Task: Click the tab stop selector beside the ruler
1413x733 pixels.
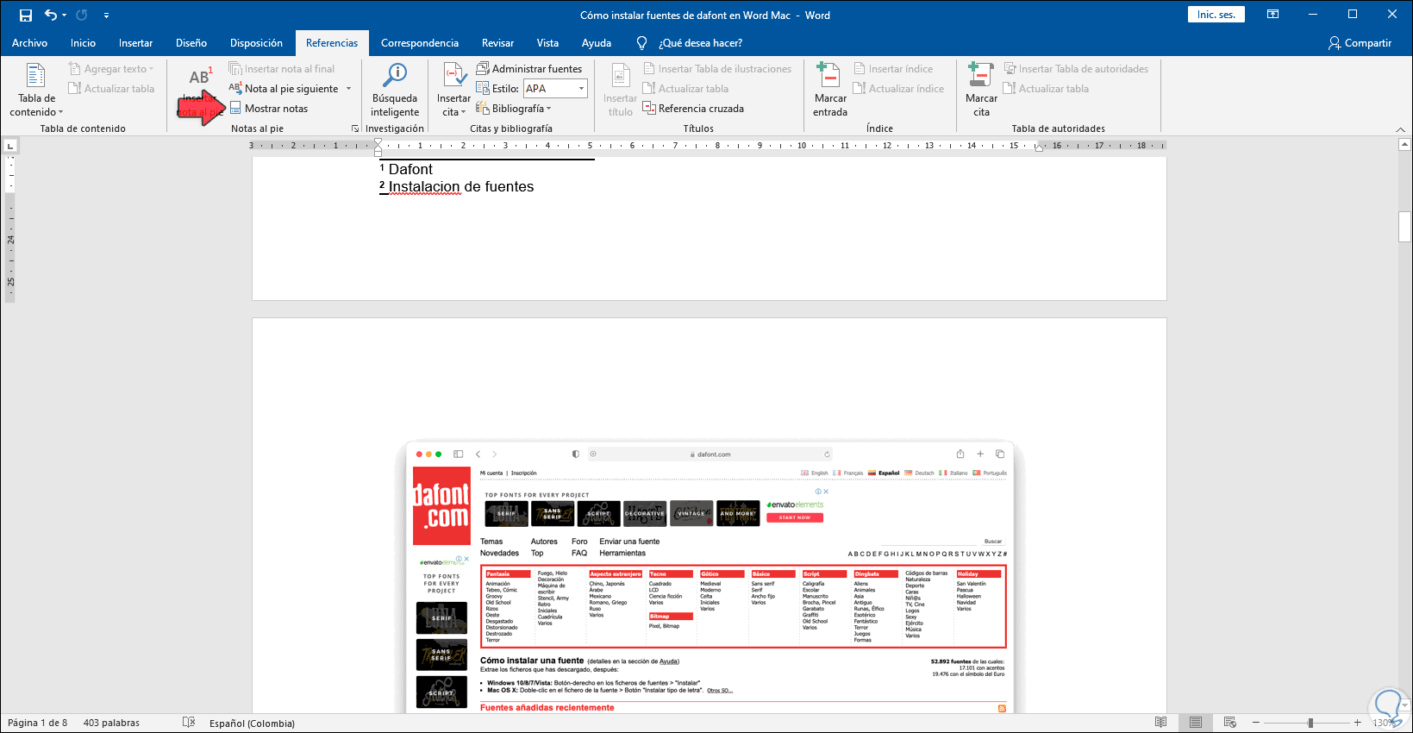Action: pyautogui.click(x=9, y=147)
